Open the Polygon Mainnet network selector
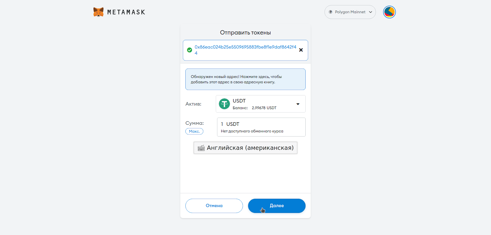Viewport: 491px width, 235px height. pyautogui.click(x=350, y=12)
